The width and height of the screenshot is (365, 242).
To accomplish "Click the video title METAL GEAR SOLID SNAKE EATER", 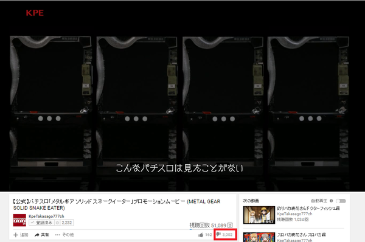I will click(117, 204).
